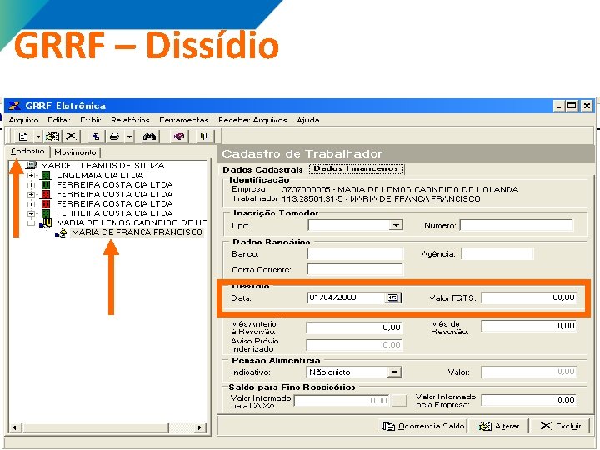This screenshot has height=450, width=600.
Task: Switch to the Cadastro tab
Action: click(27, 152)
